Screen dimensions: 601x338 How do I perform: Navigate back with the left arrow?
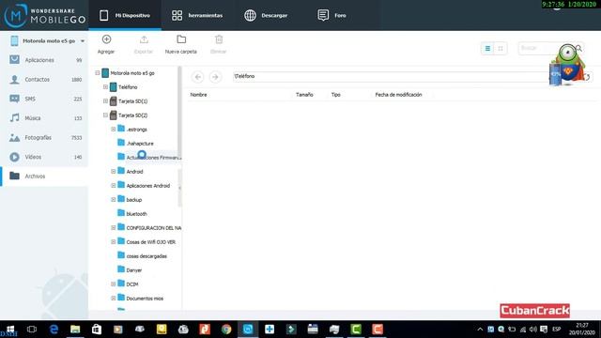click(x=198, y=77)
